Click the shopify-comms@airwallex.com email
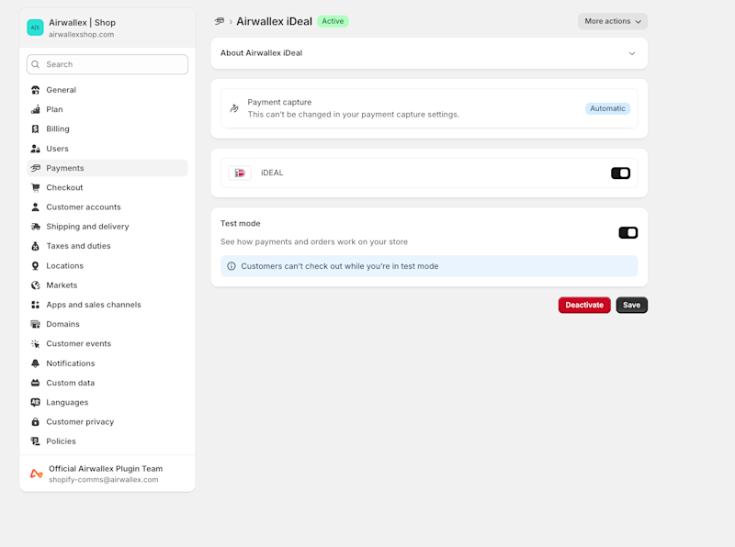The height and width of the screenshot is (547, 735). 104,480
